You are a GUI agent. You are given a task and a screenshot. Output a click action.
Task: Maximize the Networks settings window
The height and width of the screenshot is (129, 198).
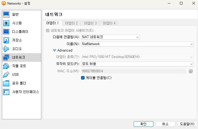pyautogui.click(x=181, y=3)
